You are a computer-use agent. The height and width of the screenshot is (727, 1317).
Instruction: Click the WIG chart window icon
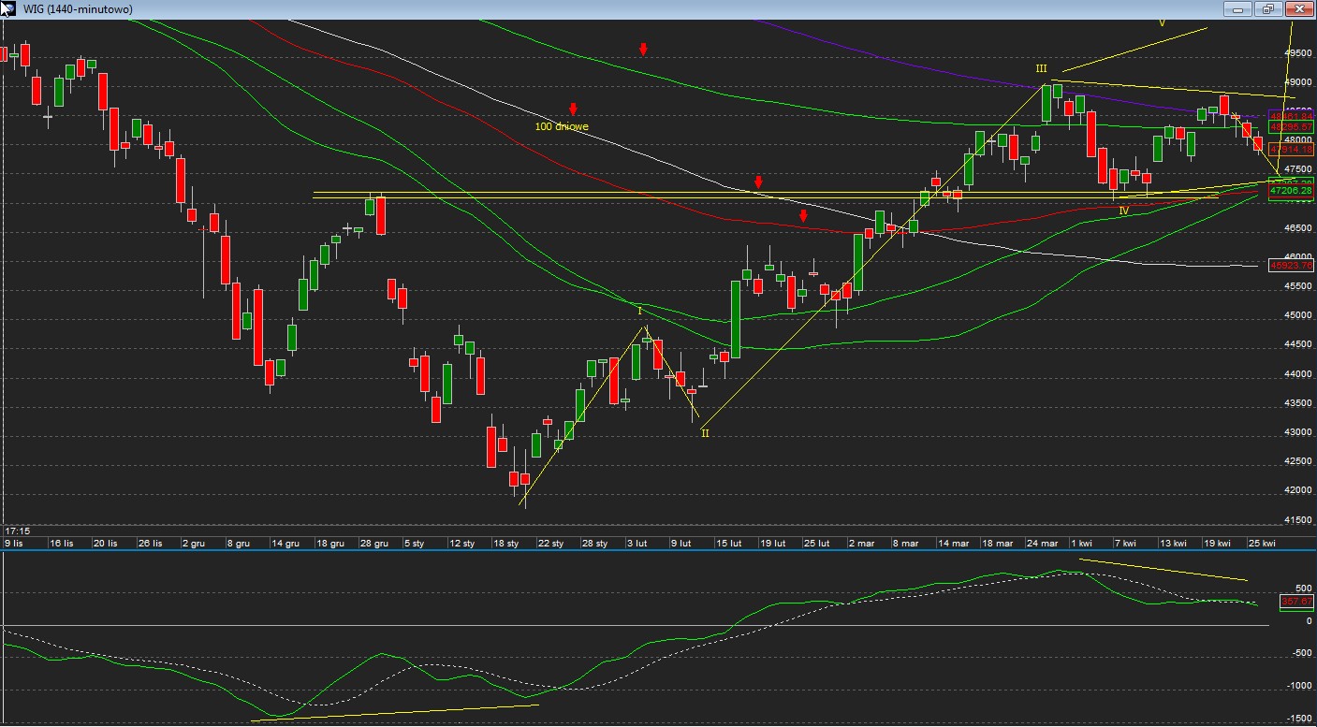pos(7,8)
